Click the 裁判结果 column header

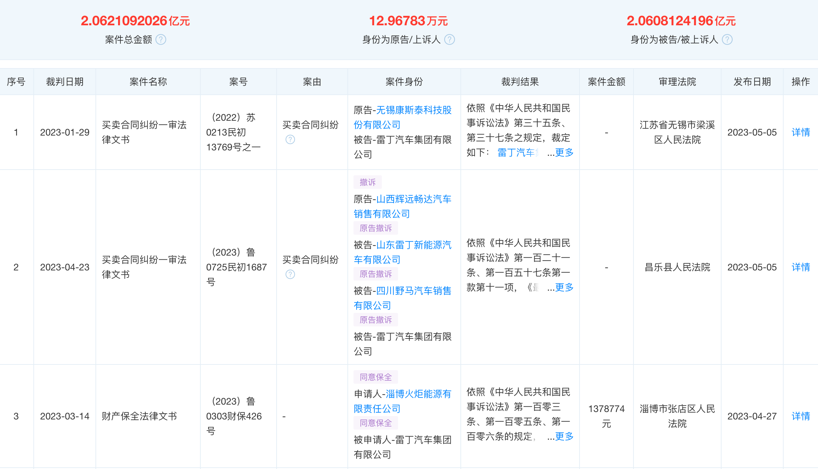[520, 82]
